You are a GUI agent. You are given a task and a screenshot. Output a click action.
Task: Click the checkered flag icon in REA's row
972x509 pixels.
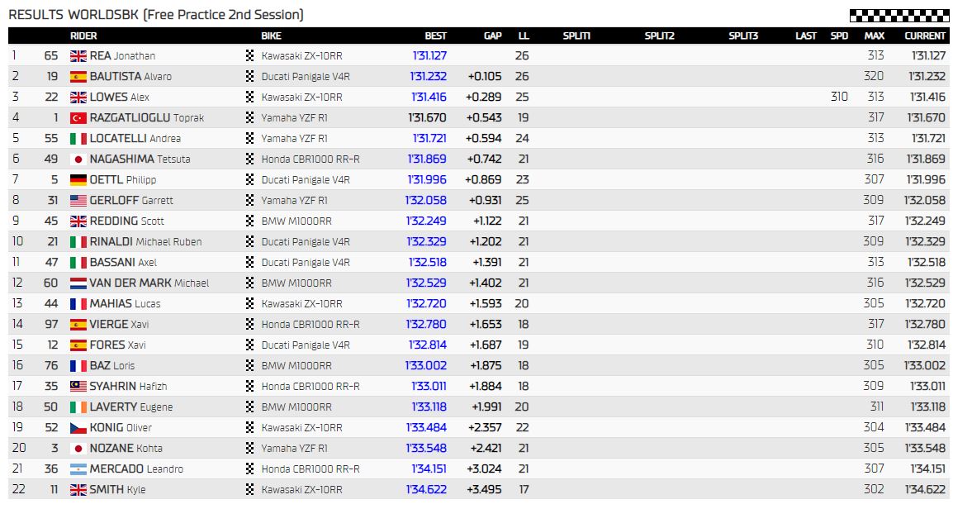pos(250,56)
